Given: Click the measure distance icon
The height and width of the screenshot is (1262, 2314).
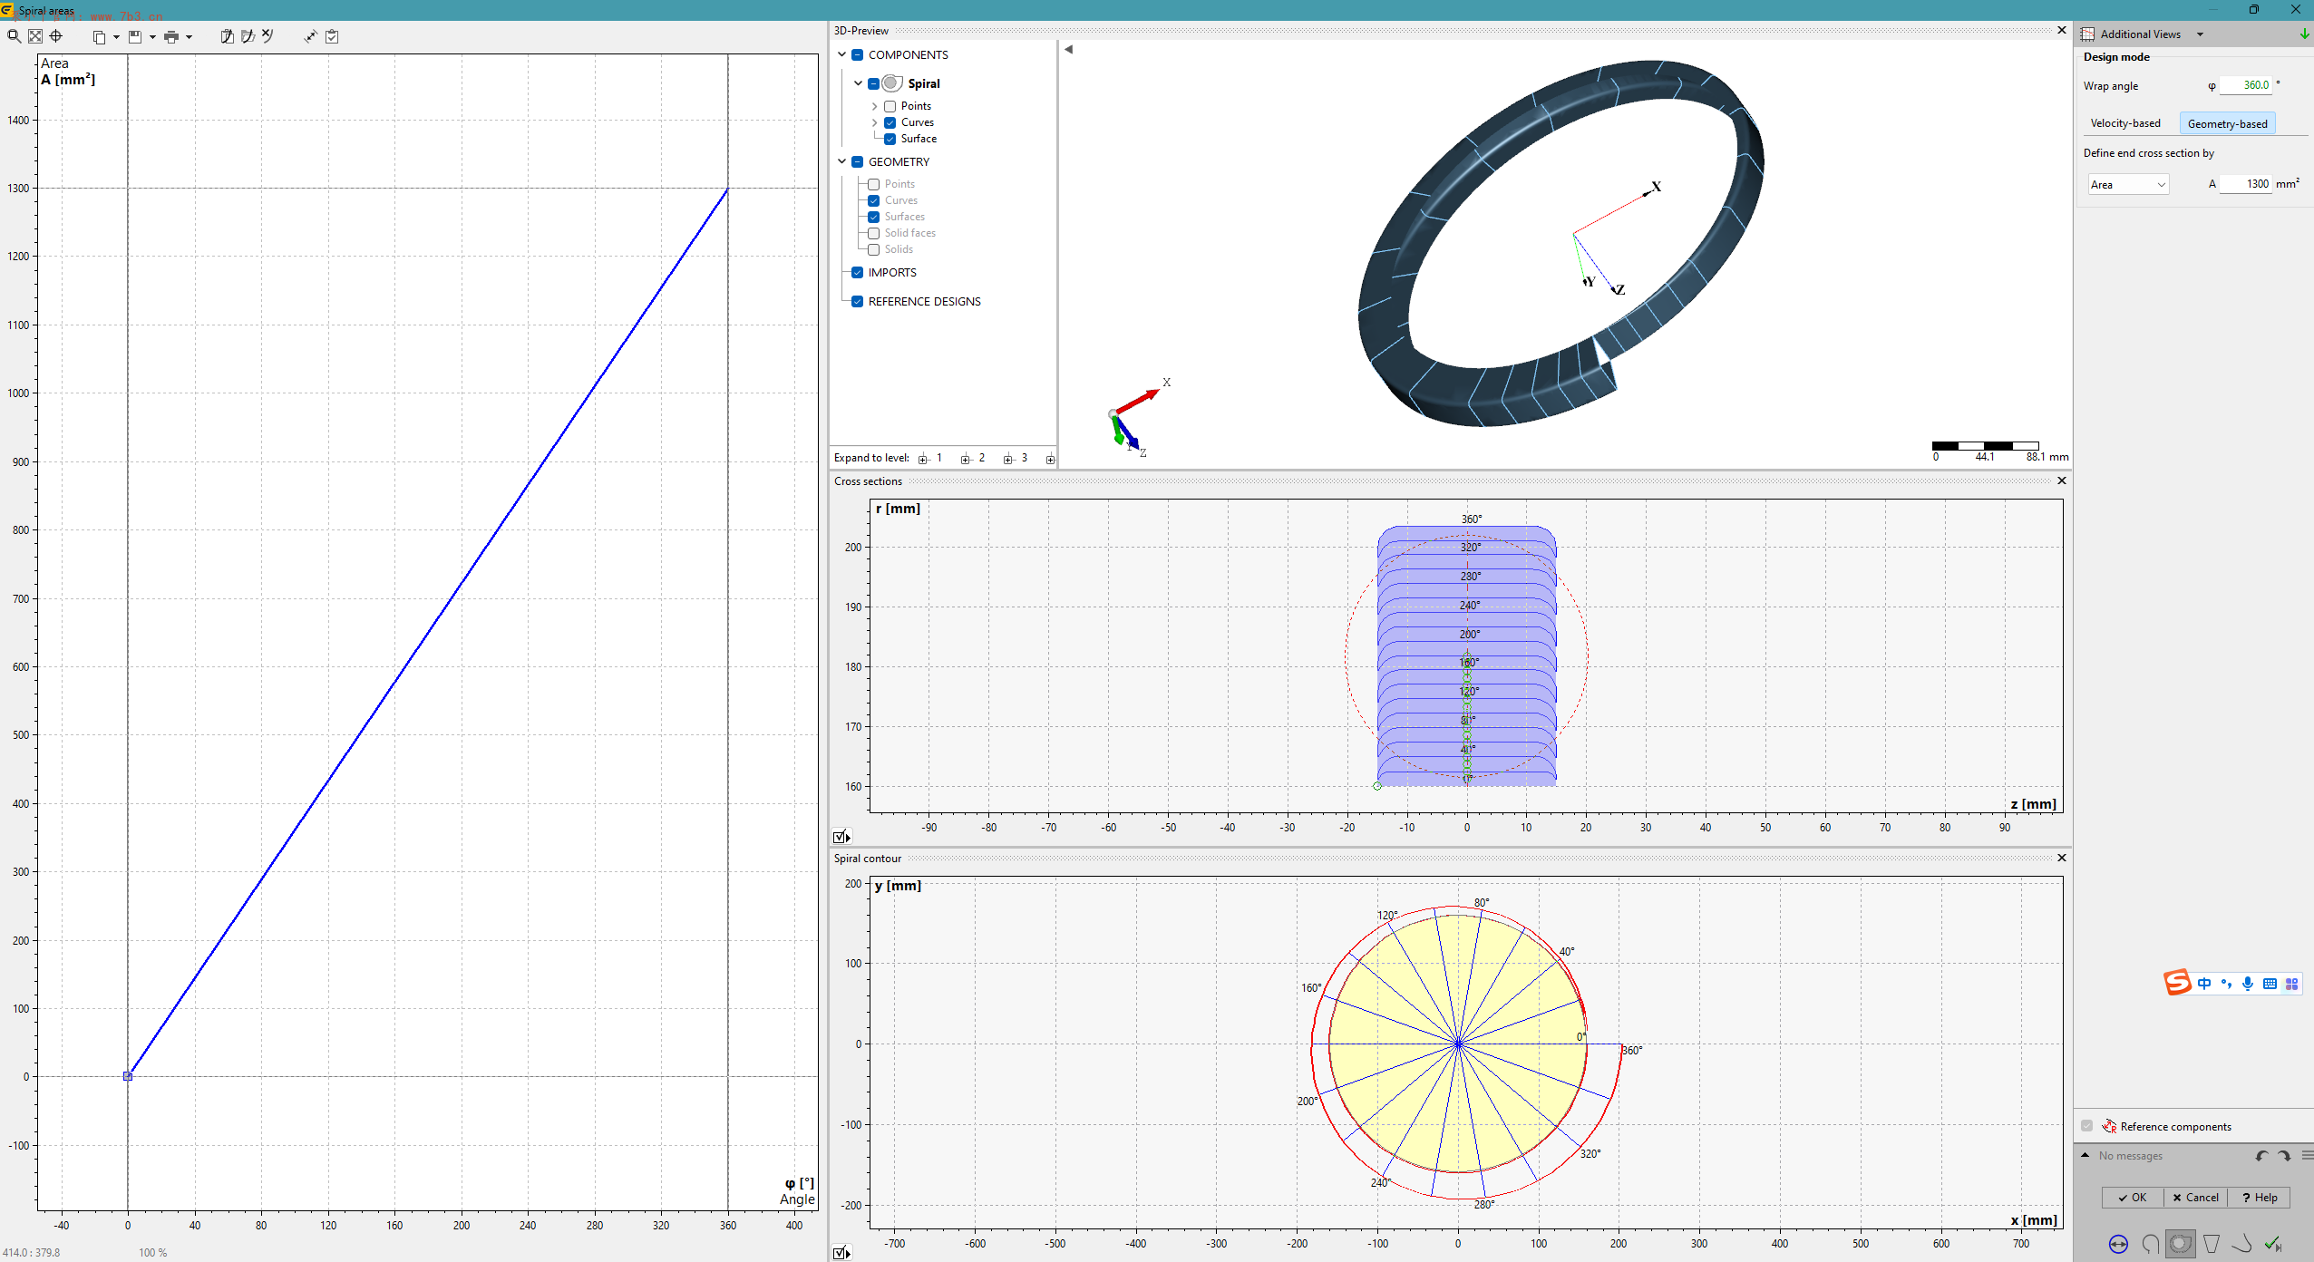Looking at the screenshot, I should (310, 36).
